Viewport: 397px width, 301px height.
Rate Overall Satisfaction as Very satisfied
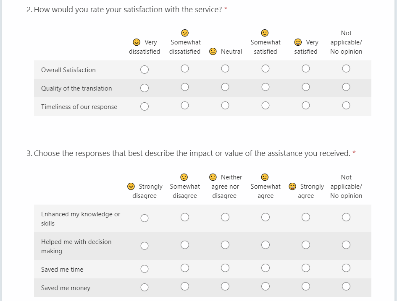[x=306, y=69]
